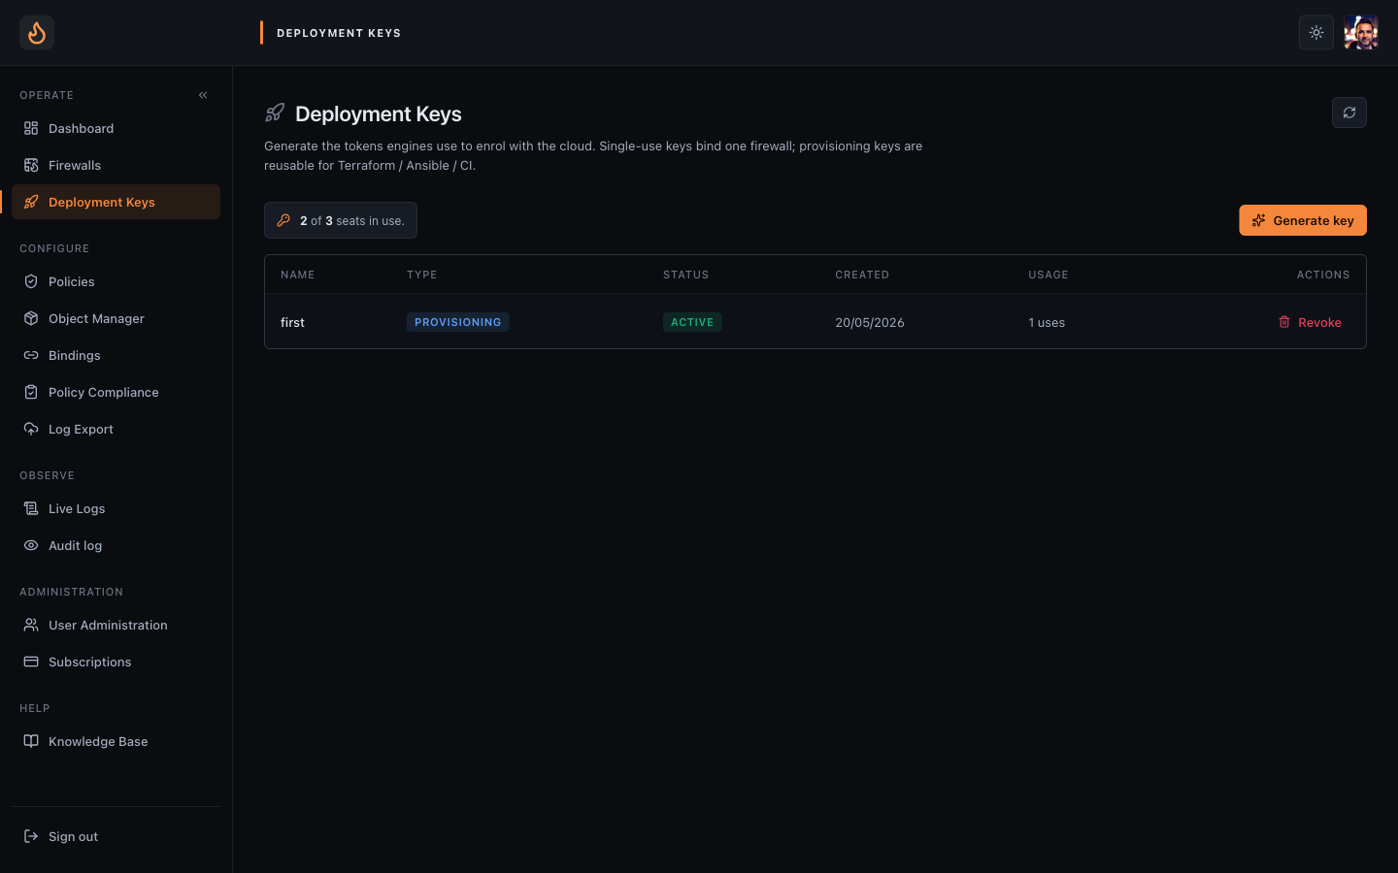Image resolution: width=1398 pixels, height=873 pixels.
Task: Click the NAME column header
Action: pos(298,275)
